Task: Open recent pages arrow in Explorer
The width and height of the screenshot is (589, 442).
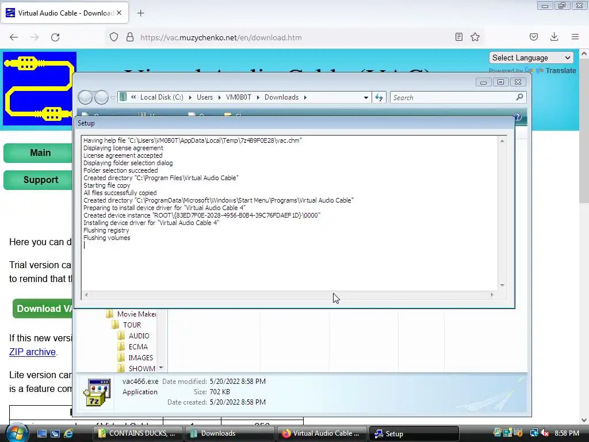Action: point(113,98)
